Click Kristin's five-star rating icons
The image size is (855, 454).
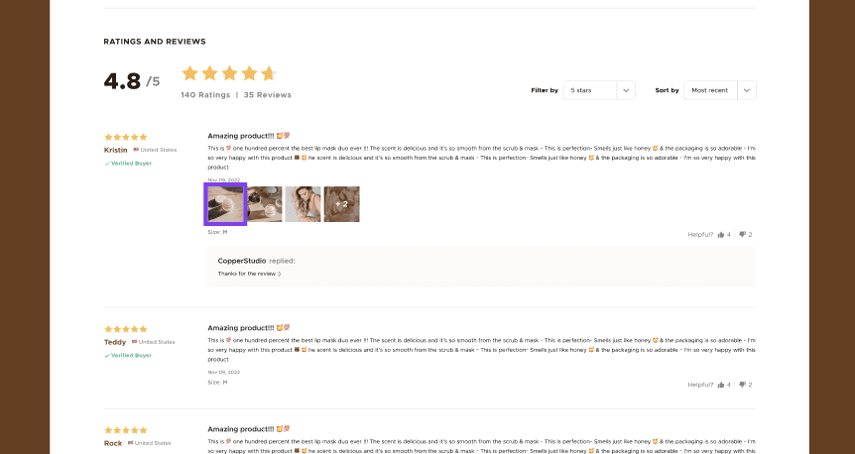126,137
